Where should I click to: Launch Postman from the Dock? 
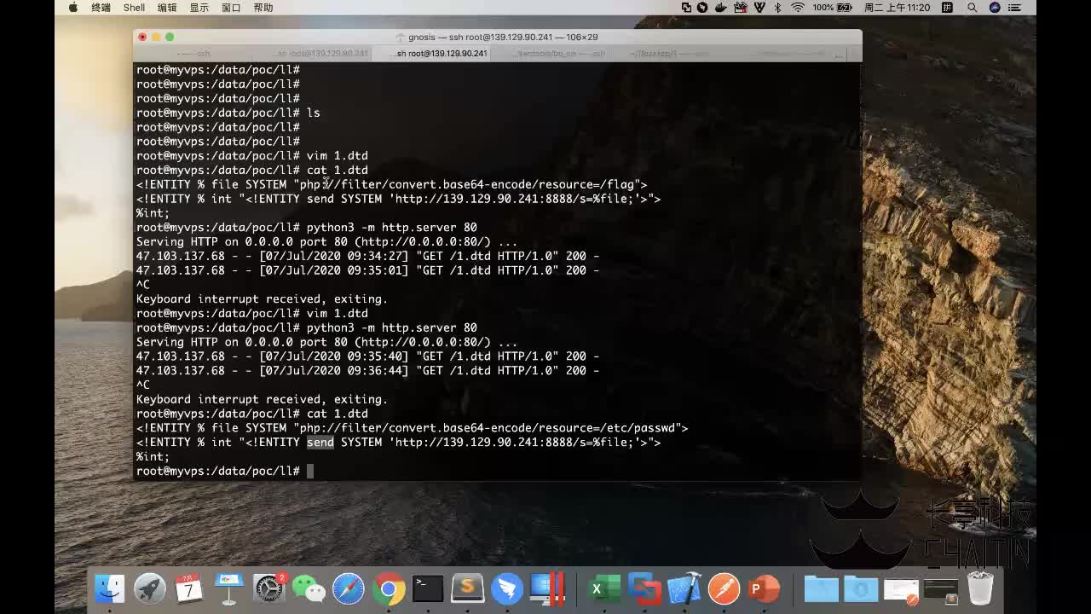pos(724,588)
